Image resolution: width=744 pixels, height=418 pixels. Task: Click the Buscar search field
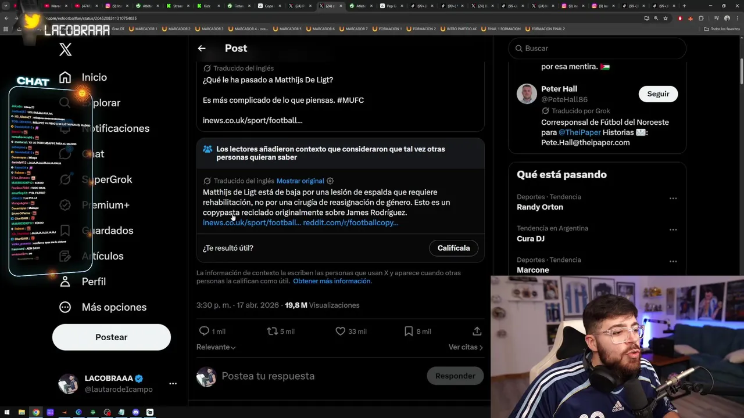597,48
